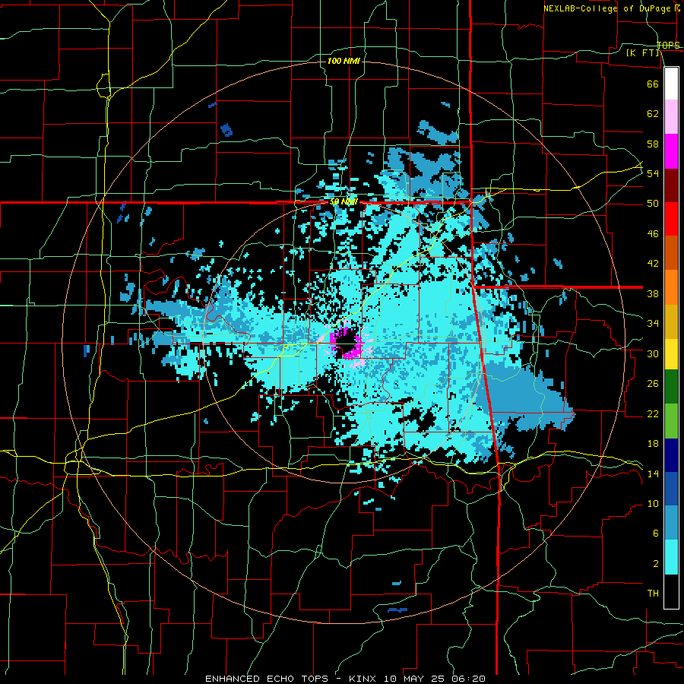
Task: Click the dark orange legend swatch
Action: (671, 252)
